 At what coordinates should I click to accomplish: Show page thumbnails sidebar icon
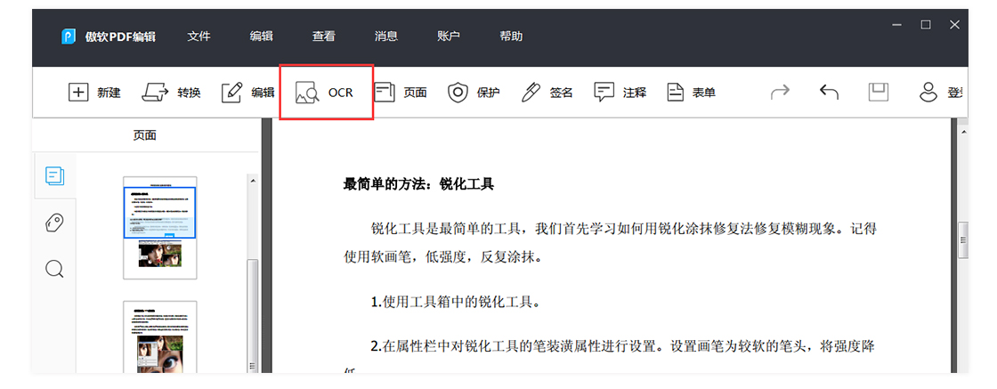55,176
